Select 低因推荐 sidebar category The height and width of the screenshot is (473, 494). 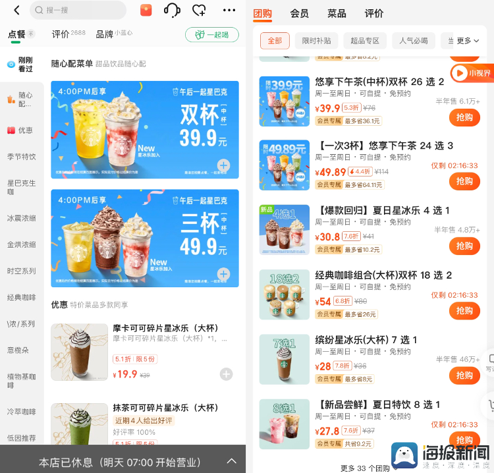22,438
